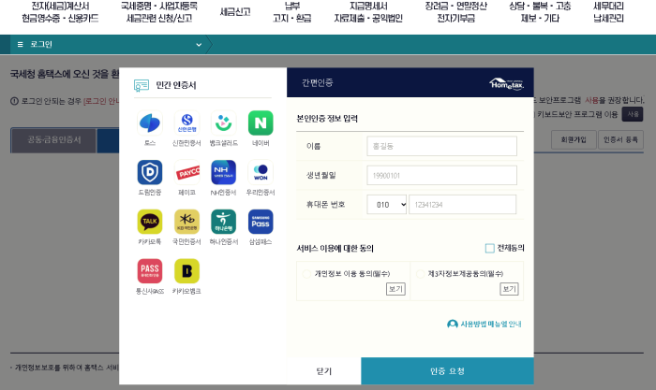Click the user guide person icon

pos(453,324)
